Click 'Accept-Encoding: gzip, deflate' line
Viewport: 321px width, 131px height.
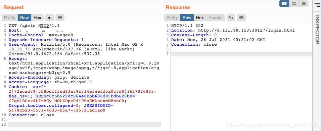[x=49, y=77]
